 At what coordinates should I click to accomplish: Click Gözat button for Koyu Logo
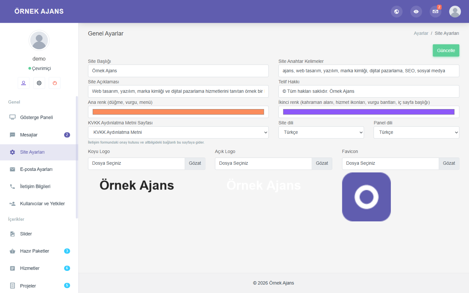coord(195,163)
